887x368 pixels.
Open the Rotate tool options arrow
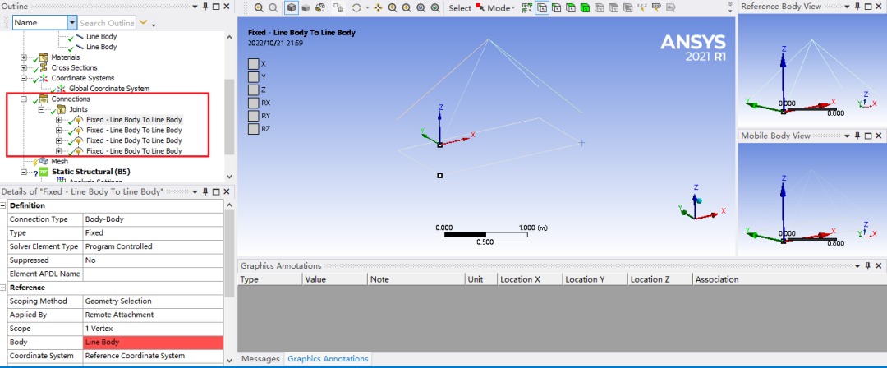(x=366, y=8)
